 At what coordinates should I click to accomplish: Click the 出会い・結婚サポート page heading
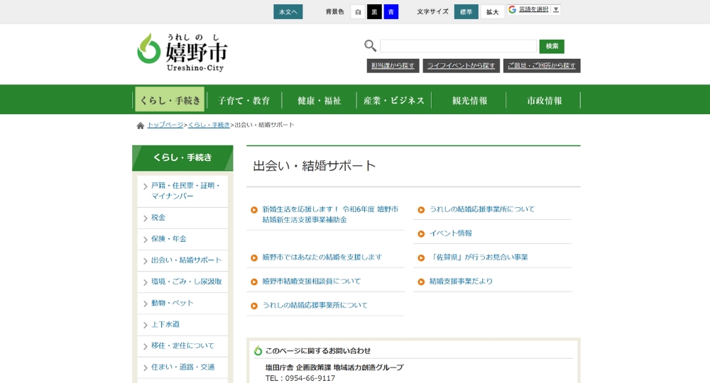point(315,166)
